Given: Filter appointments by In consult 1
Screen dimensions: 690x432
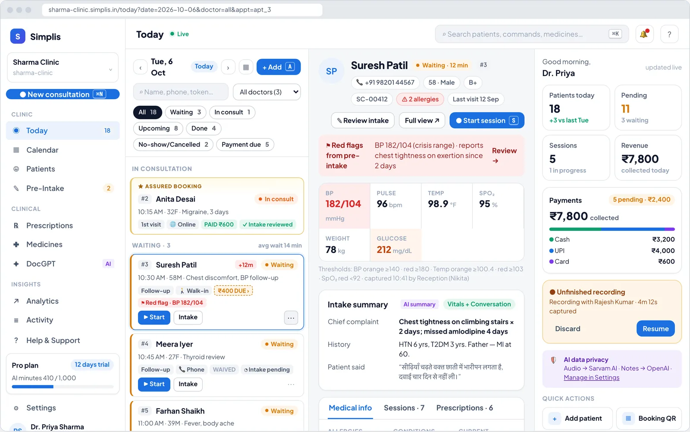Looking at the screenshot, I should (x=232, y=112).
